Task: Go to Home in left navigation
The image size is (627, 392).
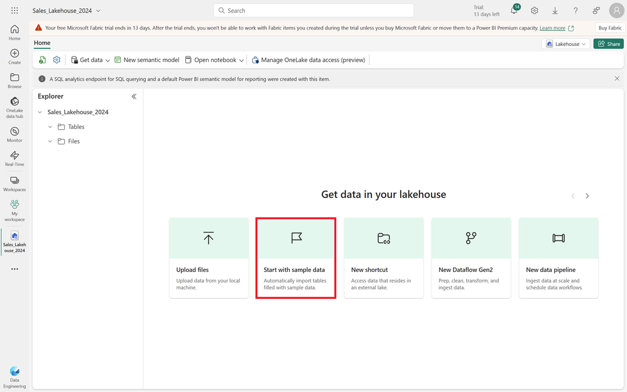Action: 14,33
